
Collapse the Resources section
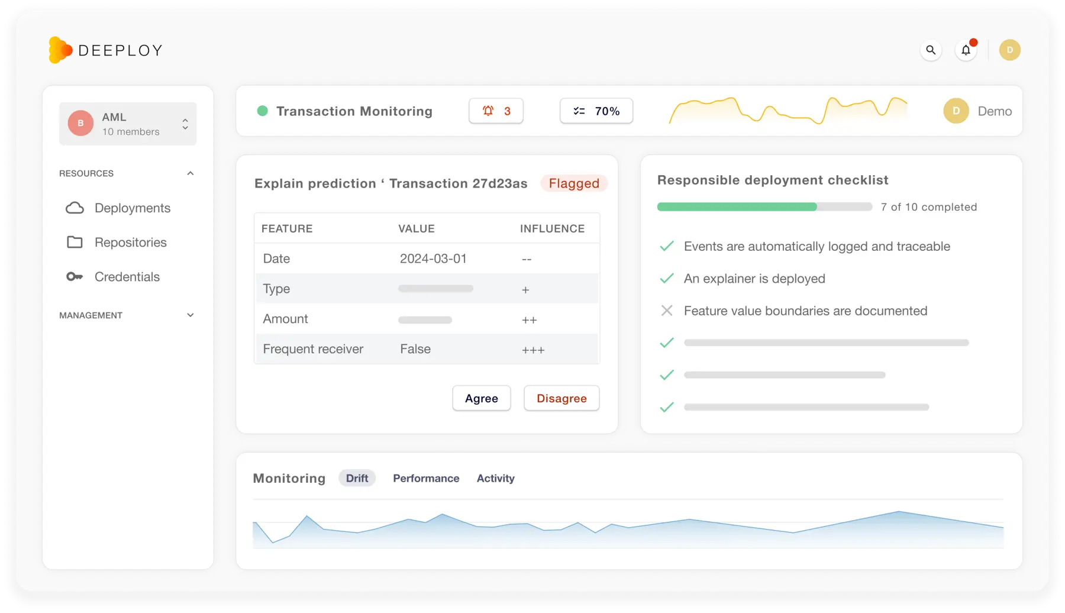point(190,173)
